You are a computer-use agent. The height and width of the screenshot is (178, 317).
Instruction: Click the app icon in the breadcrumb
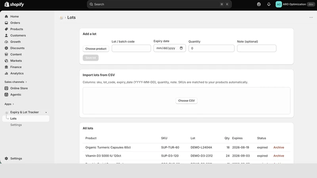(61, 17)
